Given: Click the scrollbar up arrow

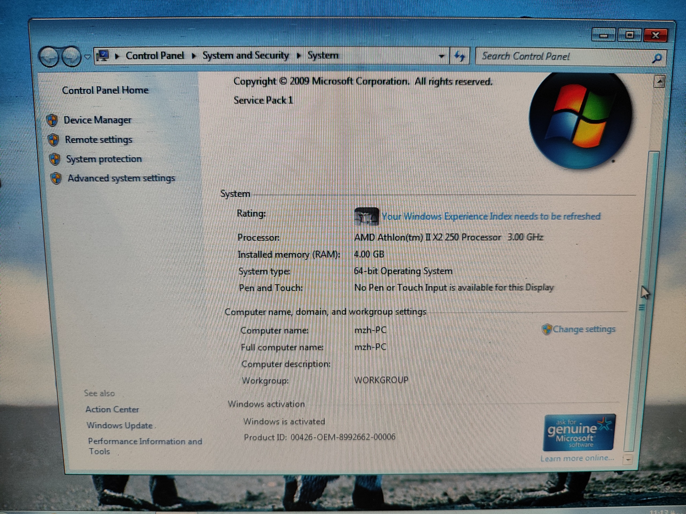Looking at the screenshot, I should click(659, 81).
